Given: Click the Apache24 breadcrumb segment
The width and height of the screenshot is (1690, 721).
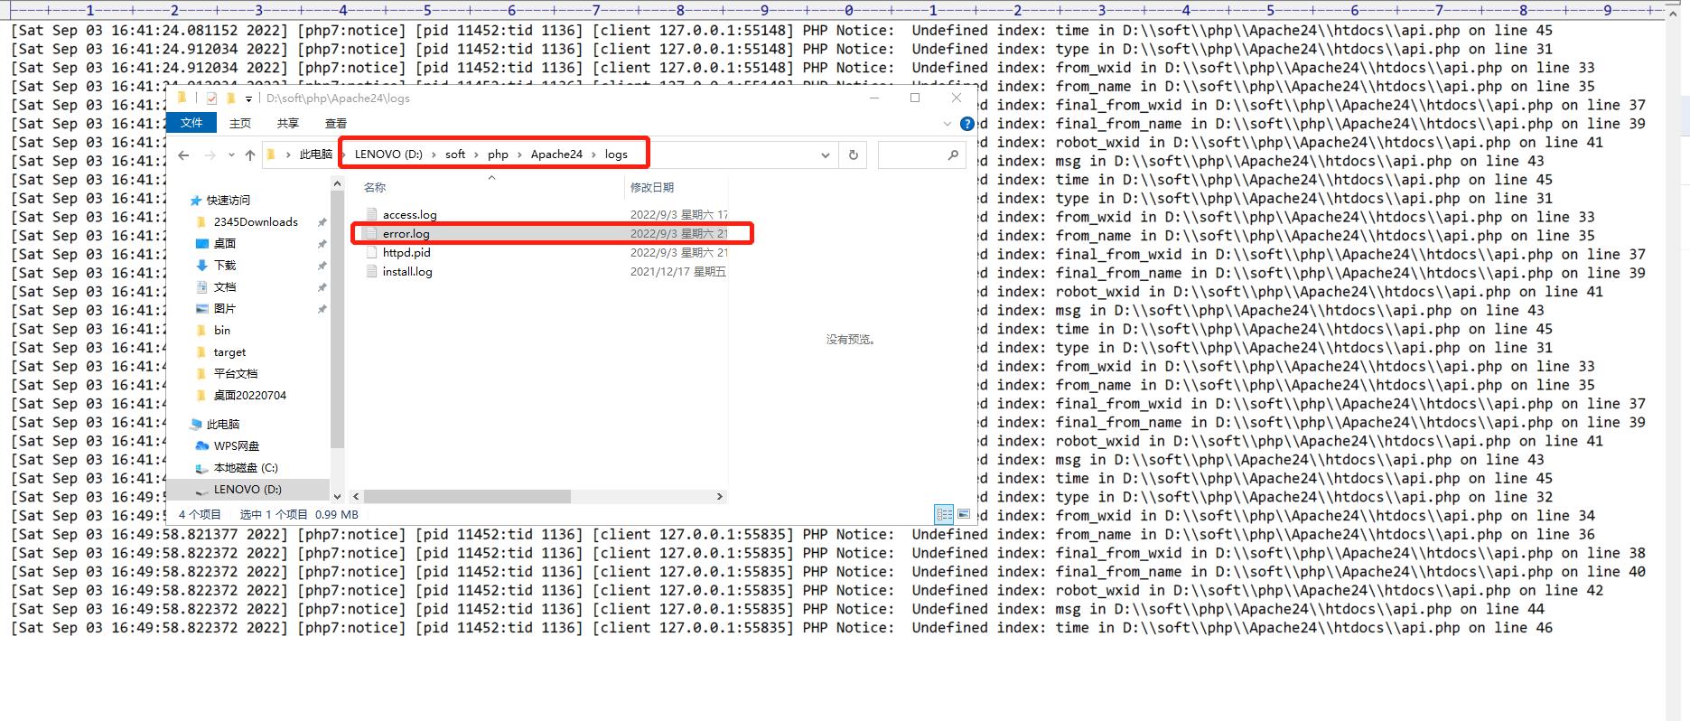Looking at the screenshot, I should coord(556,154).
